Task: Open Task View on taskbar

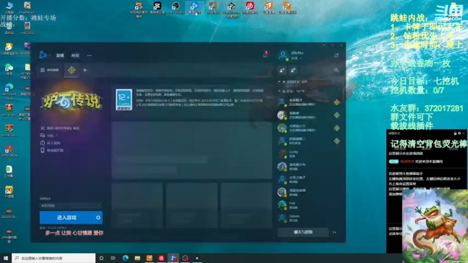Action: point(113,258)
